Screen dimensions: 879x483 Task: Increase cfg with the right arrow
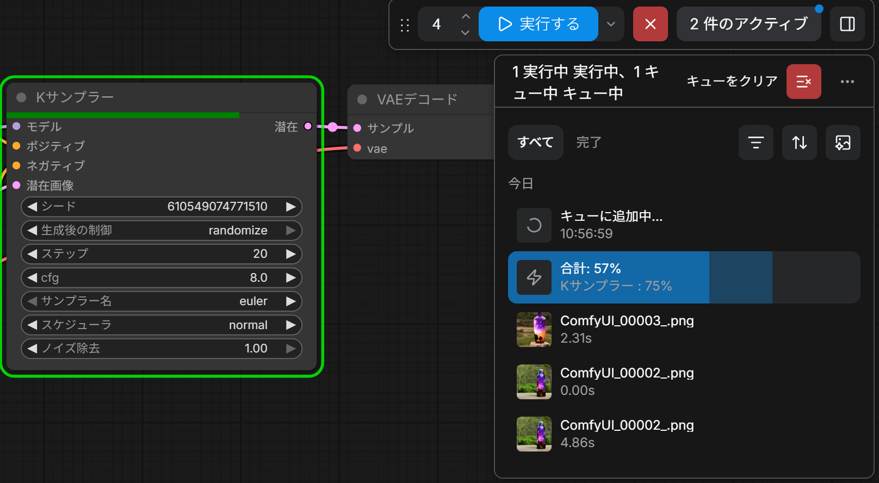(x=291, y=277)
